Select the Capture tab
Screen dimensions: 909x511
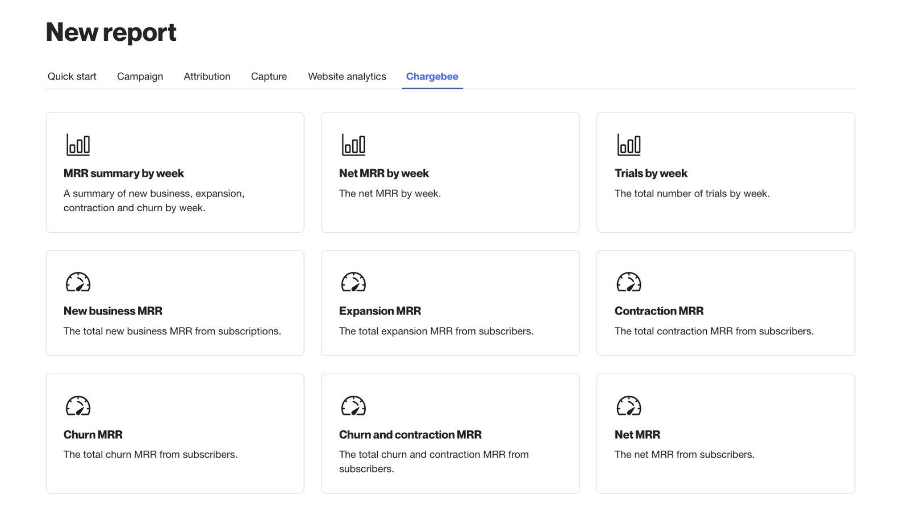point(269,77)
